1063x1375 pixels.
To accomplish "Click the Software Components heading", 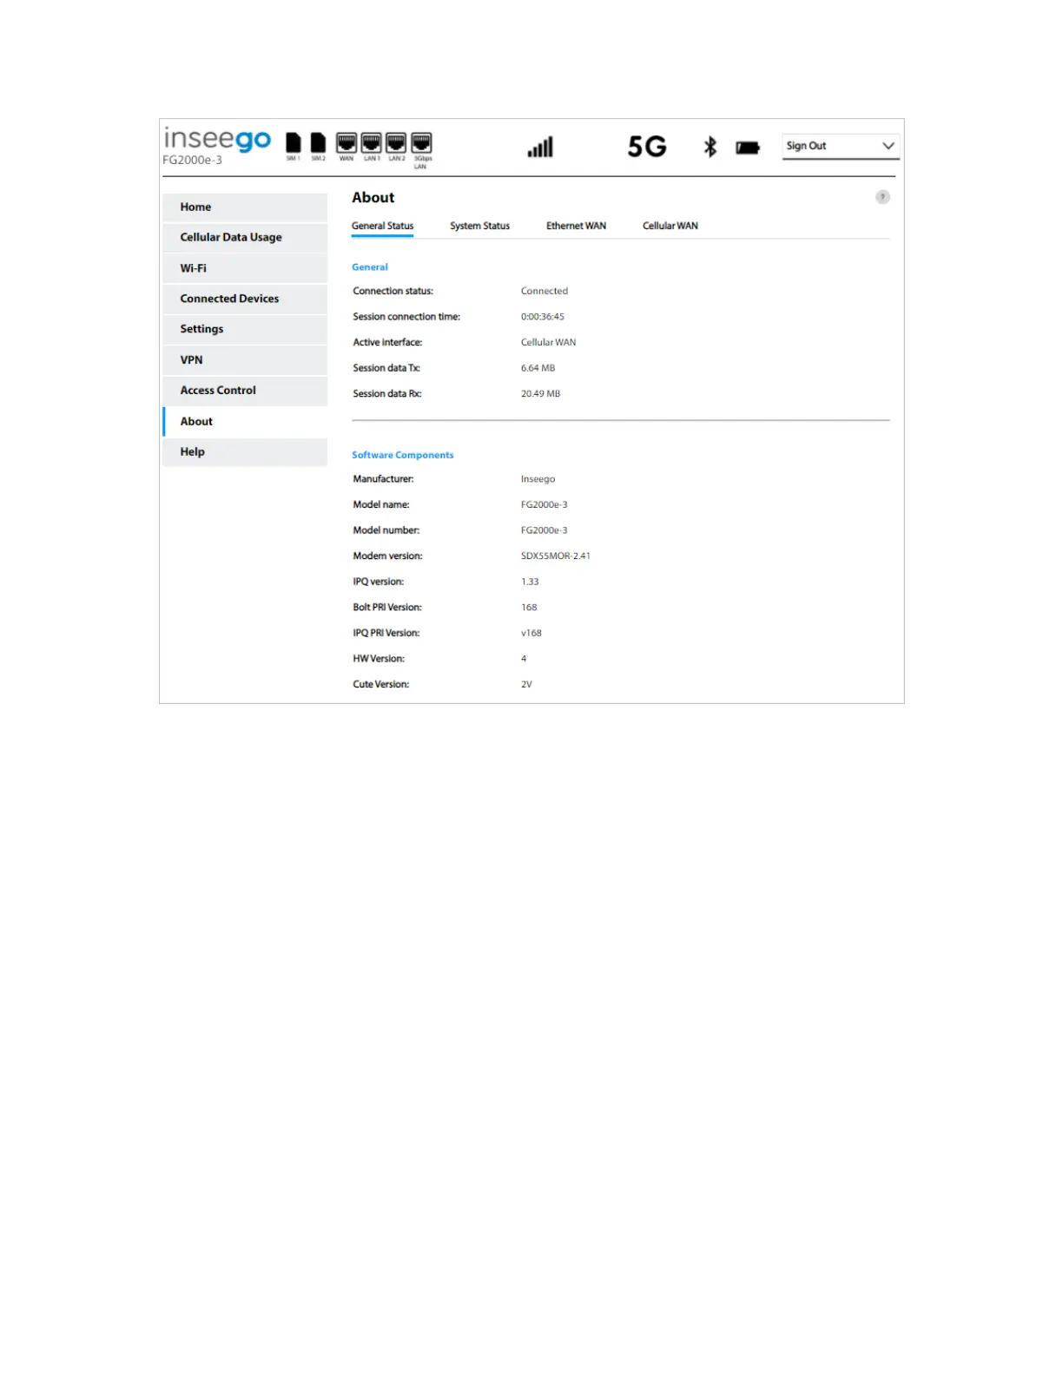I will coord(402,455).
